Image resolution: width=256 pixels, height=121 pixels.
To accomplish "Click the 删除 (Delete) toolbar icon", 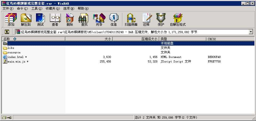I will [x=70, y=20].
